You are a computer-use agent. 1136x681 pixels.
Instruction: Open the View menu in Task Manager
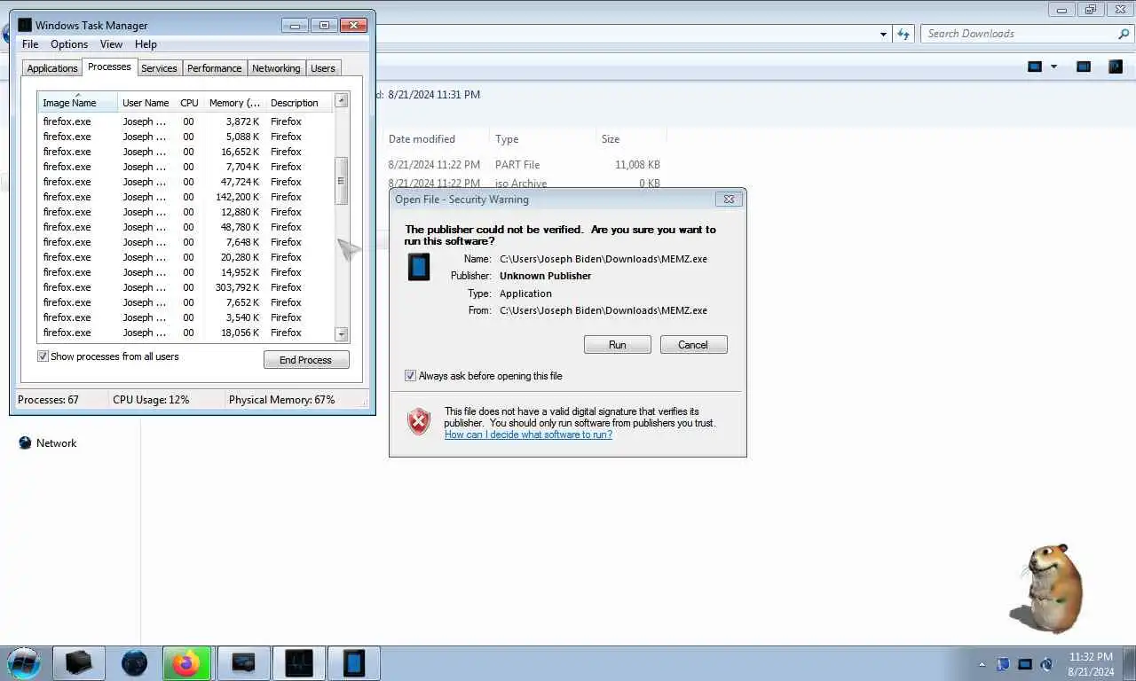[x=111, y=44]
